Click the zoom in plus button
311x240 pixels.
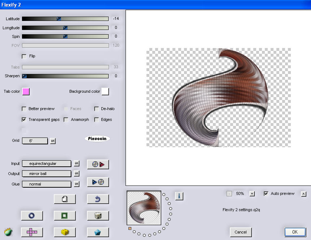[252, 193]
